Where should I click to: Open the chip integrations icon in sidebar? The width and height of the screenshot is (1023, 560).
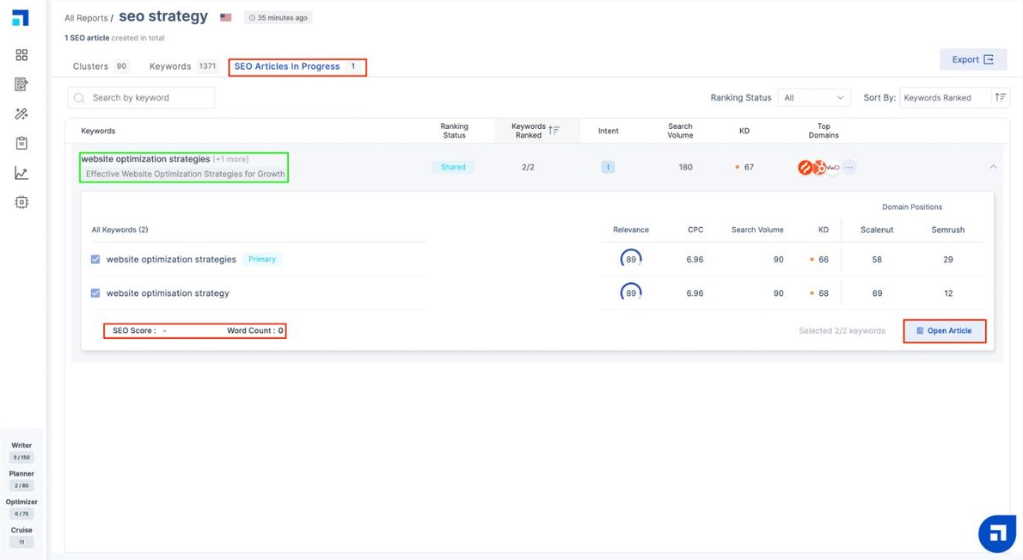[21, 202]
